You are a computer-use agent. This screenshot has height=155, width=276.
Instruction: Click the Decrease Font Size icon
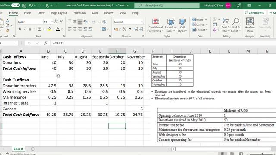click(x=61, y=22)
